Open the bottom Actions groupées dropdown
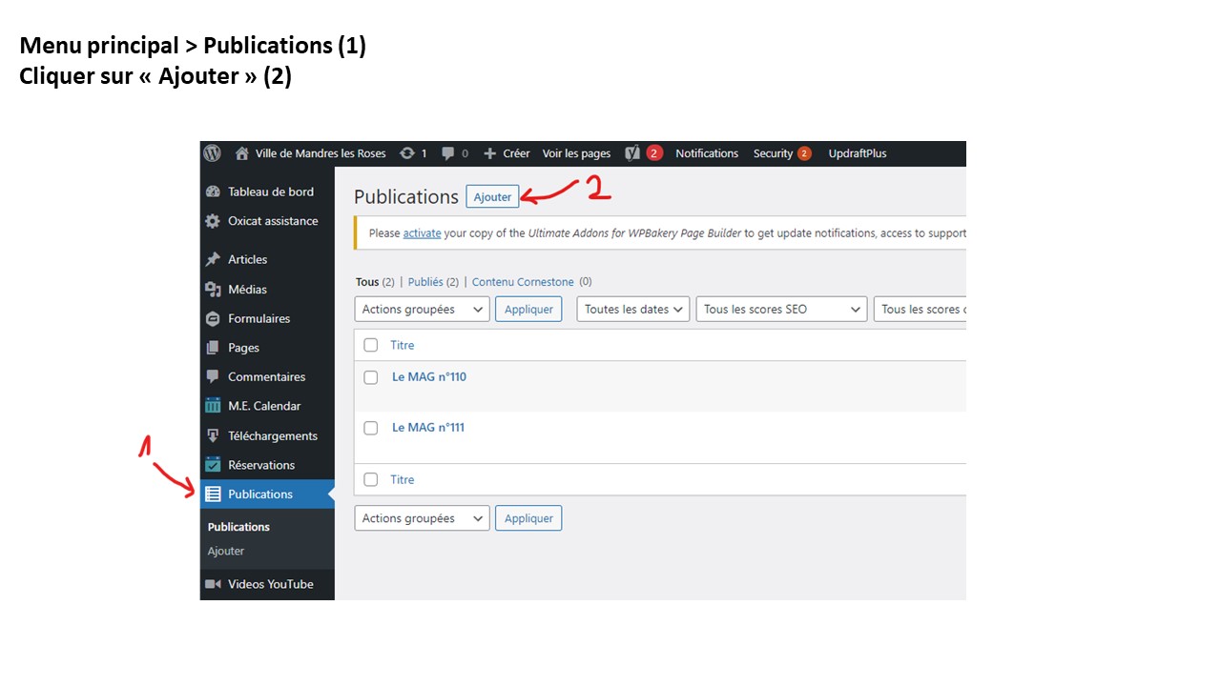 pyautogui.click(x=422, y=518)
